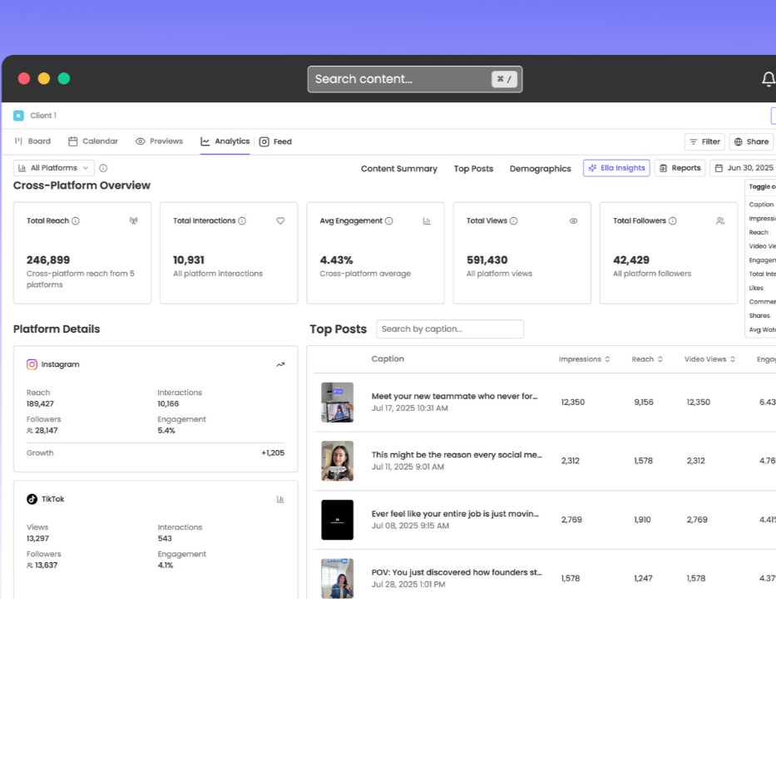Click the info icon beside All Platforms
776x776 pixels.
coord(103,168)
